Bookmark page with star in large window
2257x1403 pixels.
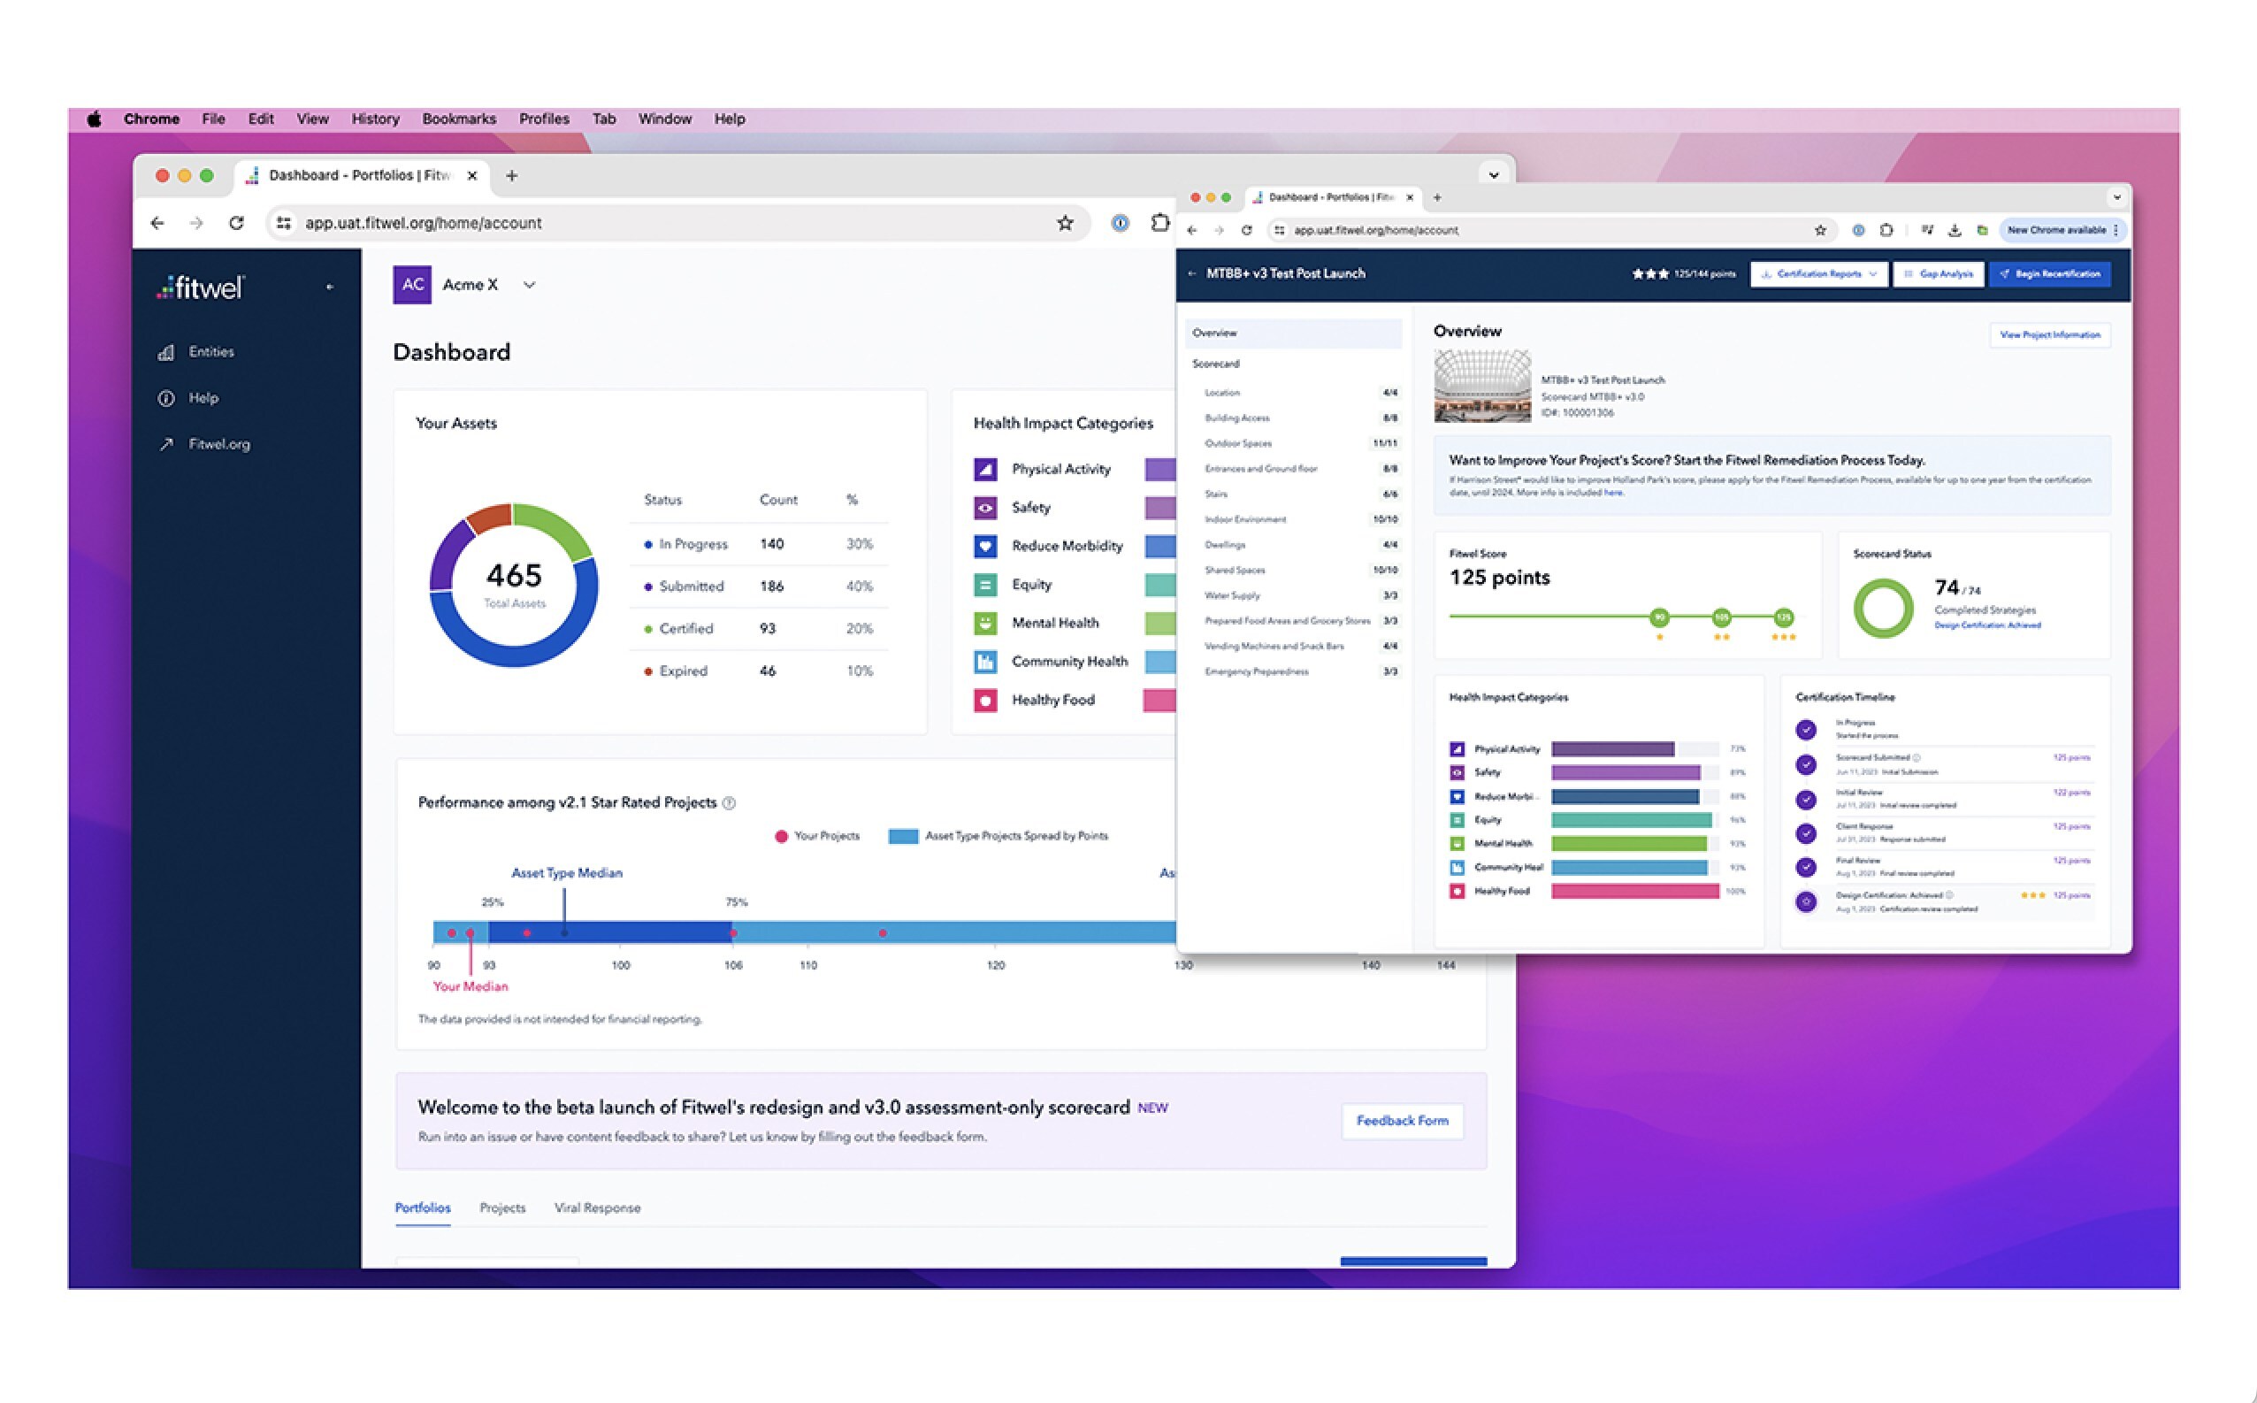pyautogui.click(x=1065, y=223)
